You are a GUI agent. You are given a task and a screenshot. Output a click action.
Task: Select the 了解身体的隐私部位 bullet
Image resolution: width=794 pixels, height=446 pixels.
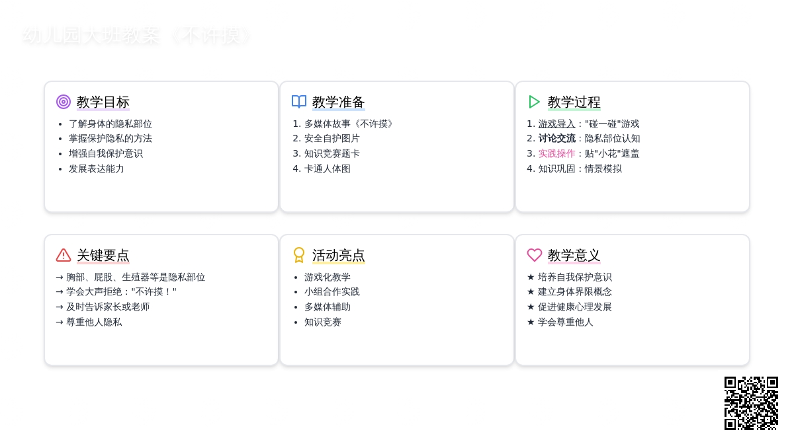110,124
